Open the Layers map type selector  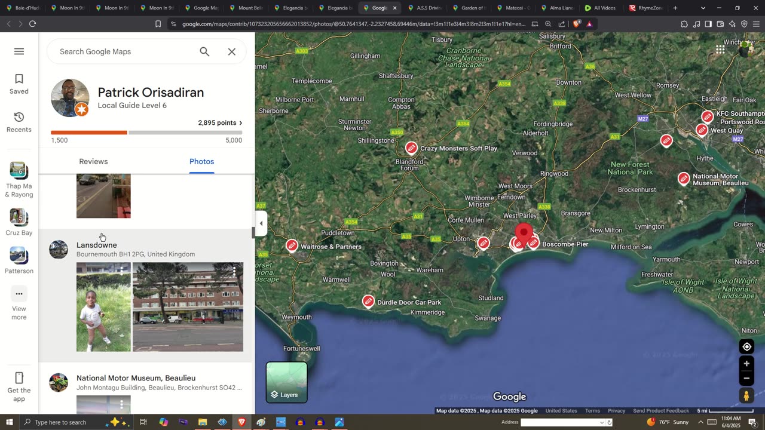(287, 382)
